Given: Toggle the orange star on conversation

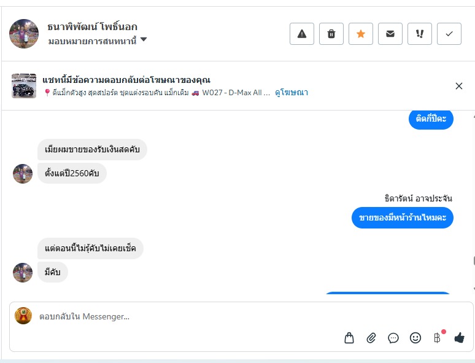Looking at the screenshot, I should click(361, 34).
